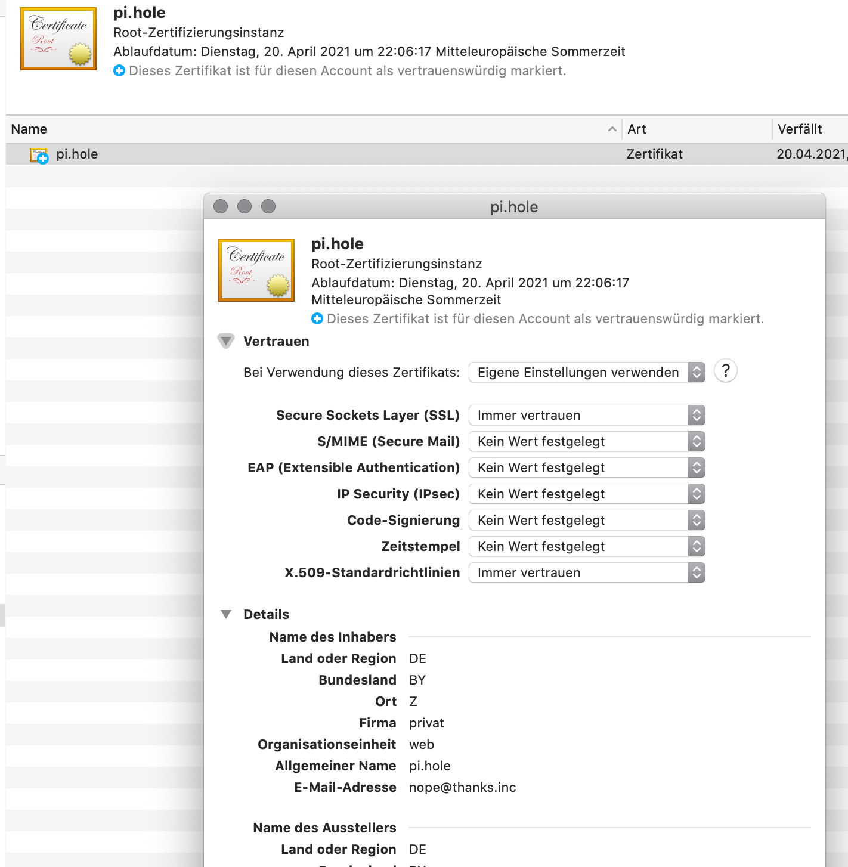Screen dimensions: 848x867
Task: Click the blue plus trust badge on the list entry
Action: pyautogui.click(x=42, y=158)
